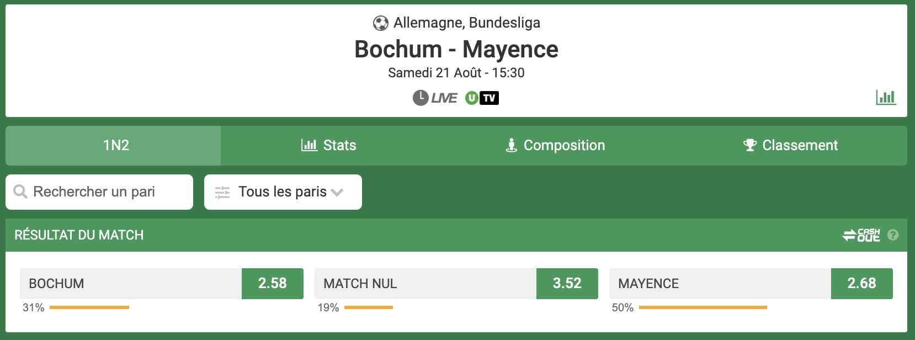Select the Classement tab
915x340 pixels.
[x=790, y=145]
